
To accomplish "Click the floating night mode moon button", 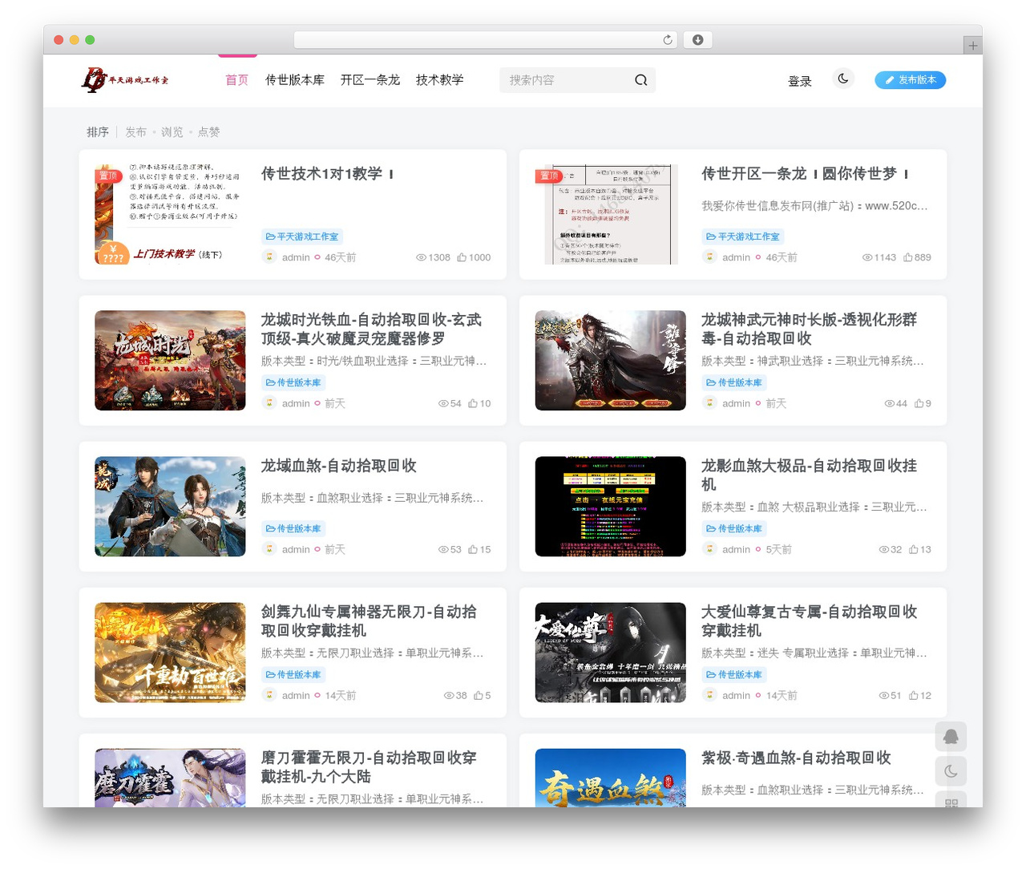I will coord(951,771).
